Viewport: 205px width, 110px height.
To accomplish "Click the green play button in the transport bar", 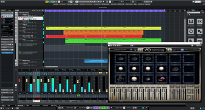I will [x=104, y=108].
